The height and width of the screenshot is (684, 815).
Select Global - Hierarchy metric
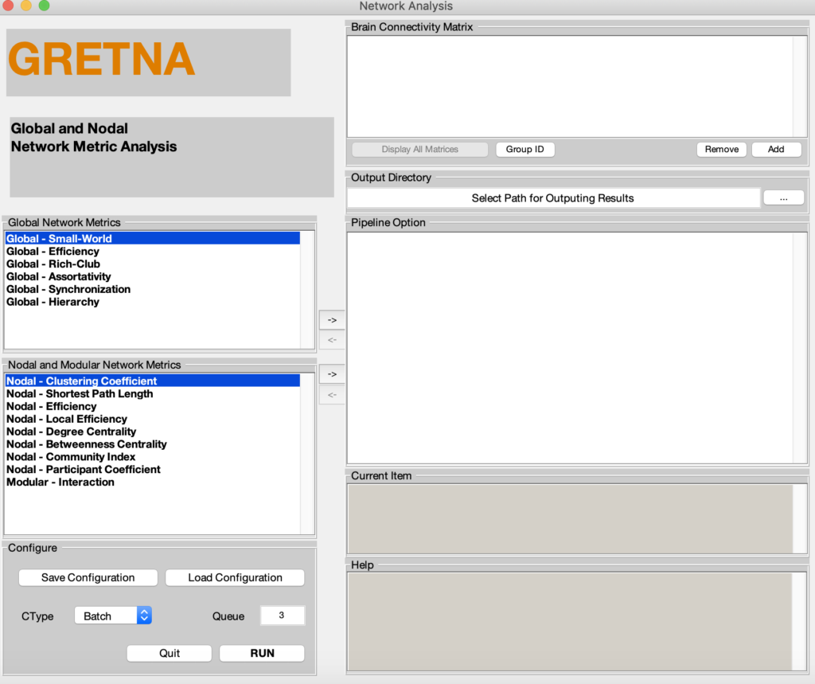tap(153, 302)
